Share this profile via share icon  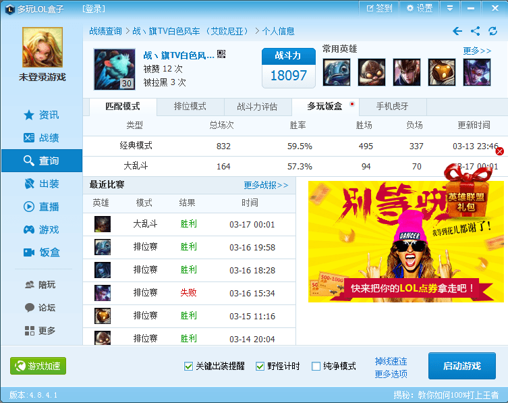(x=475, y=31)
